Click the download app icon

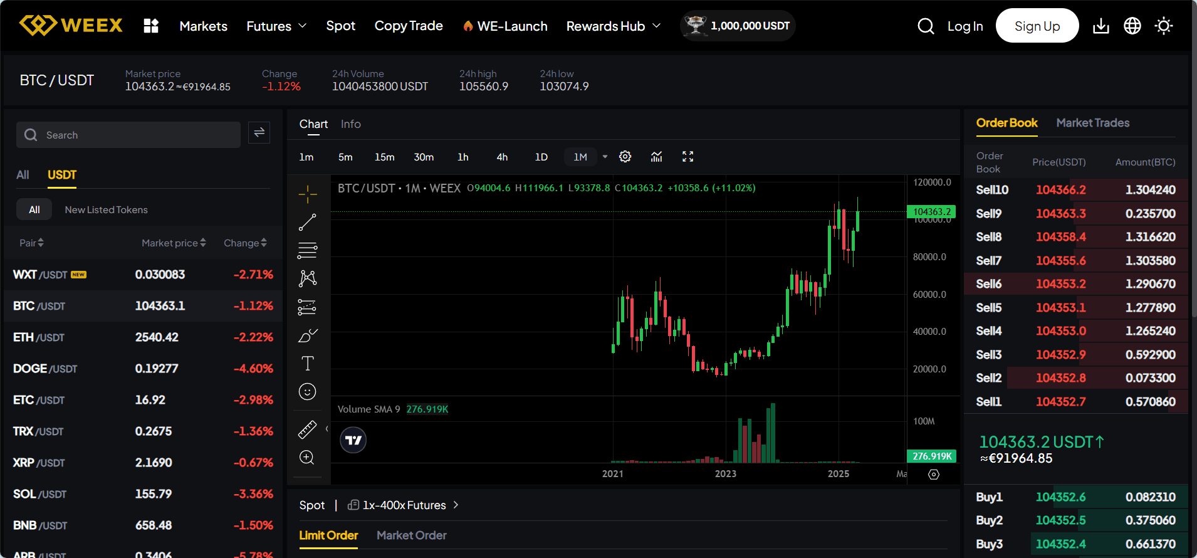1100,26
